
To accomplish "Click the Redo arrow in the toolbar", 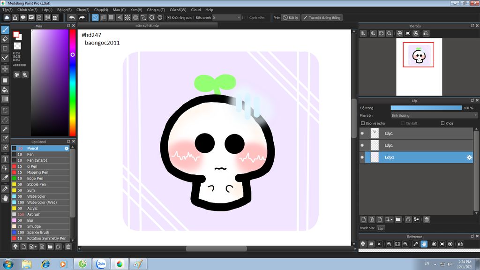I will [x=82, y=17].
